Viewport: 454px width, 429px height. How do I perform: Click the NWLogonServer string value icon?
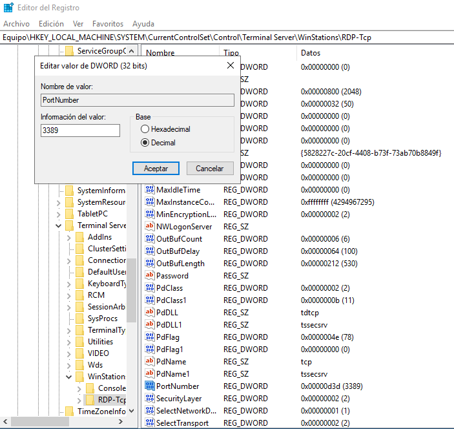(x=150, y=227)
